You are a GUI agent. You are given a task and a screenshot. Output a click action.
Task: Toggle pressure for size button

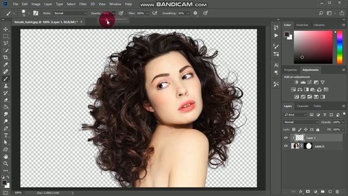click(206, 13)
